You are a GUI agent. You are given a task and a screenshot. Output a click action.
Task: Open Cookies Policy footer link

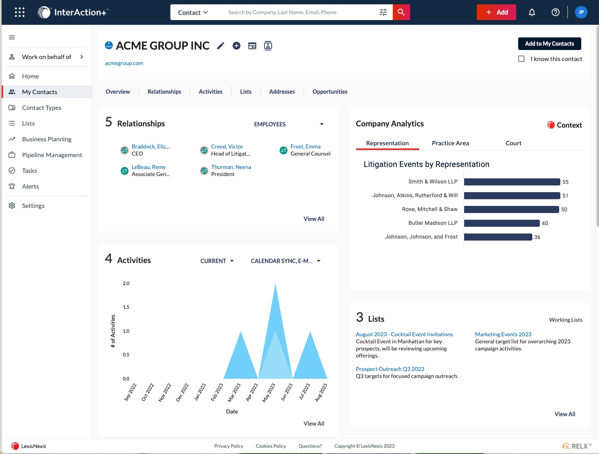pos(271,446)
